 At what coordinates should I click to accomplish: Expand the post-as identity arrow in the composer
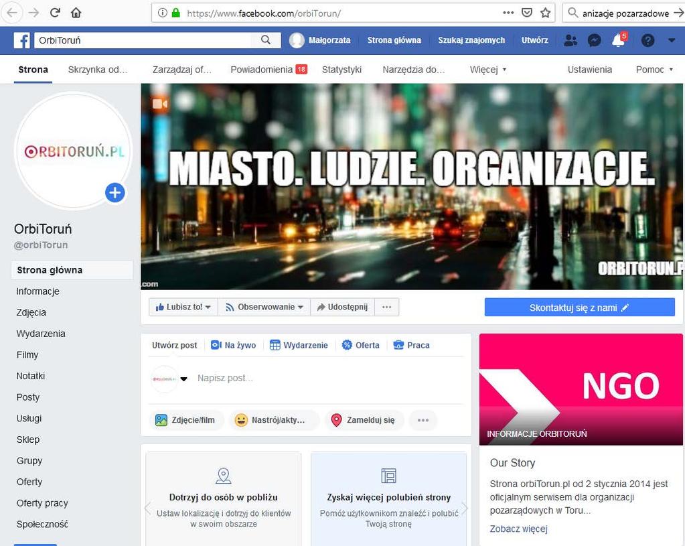coord(184,379)
